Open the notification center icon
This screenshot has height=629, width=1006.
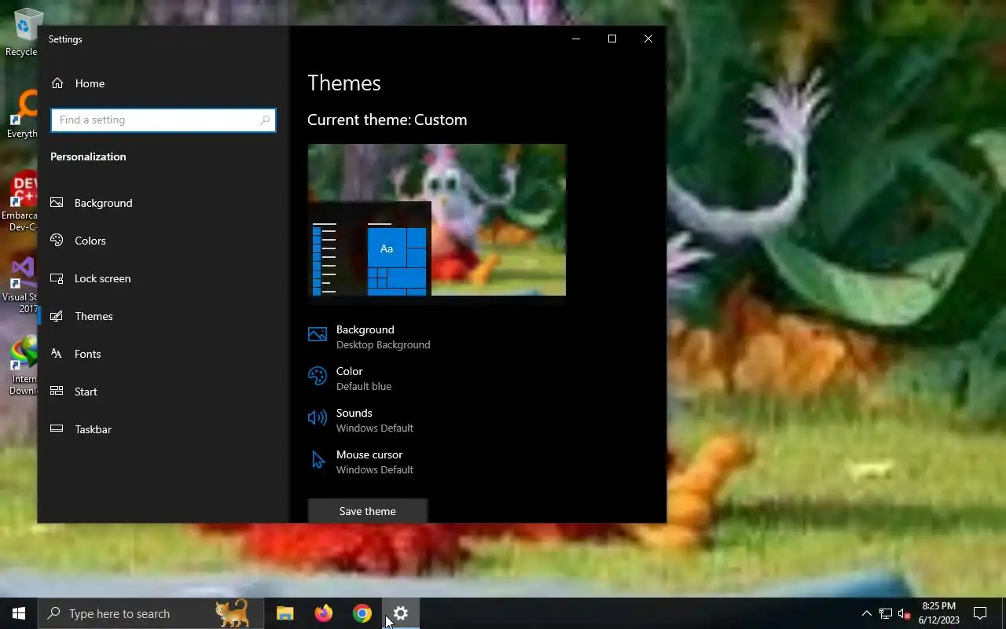(x=980, y=613)
